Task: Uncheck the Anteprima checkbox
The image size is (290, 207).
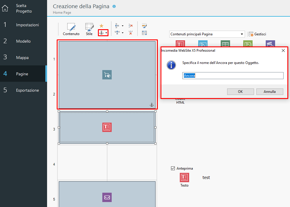Action: pos(173,168)
